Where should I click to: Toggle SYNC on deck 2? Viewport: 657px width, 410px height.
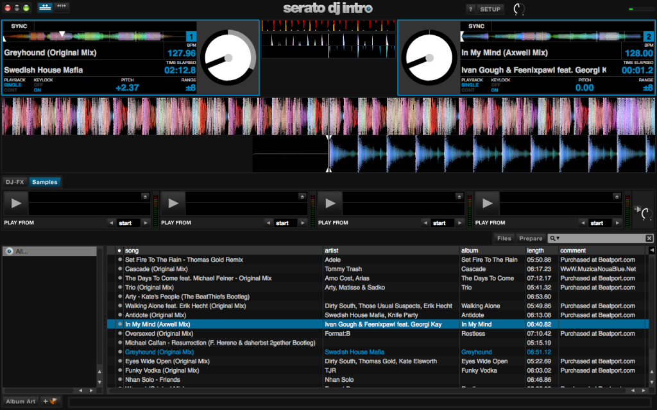pyautogui.click(x=476, y=26)
